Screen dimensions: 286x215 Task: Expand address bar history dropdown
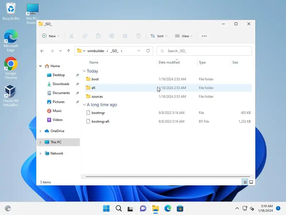point(139,51)
